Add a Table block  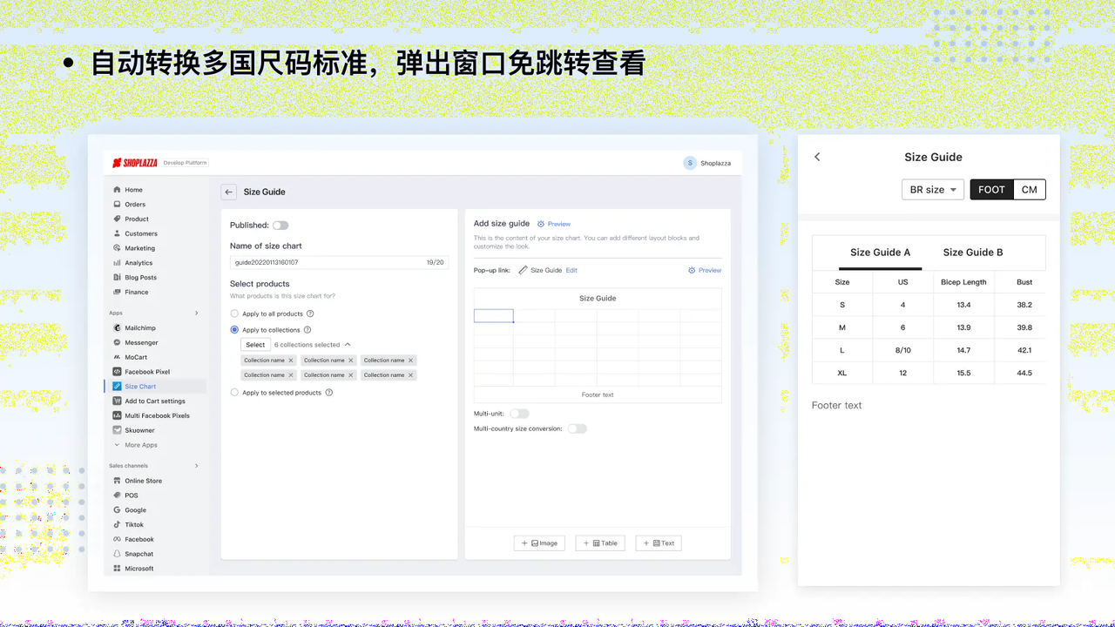[x=600, y=543]
